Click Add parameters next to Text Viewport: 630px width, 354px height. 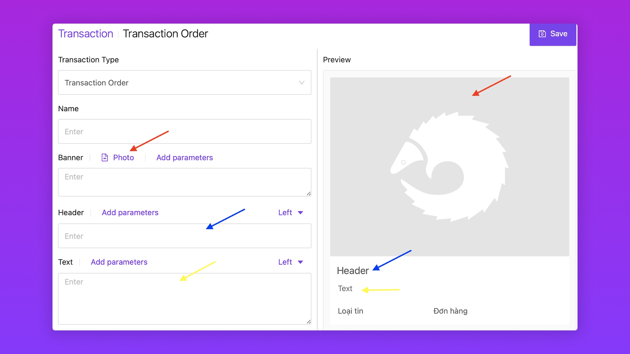coord(119,262)
